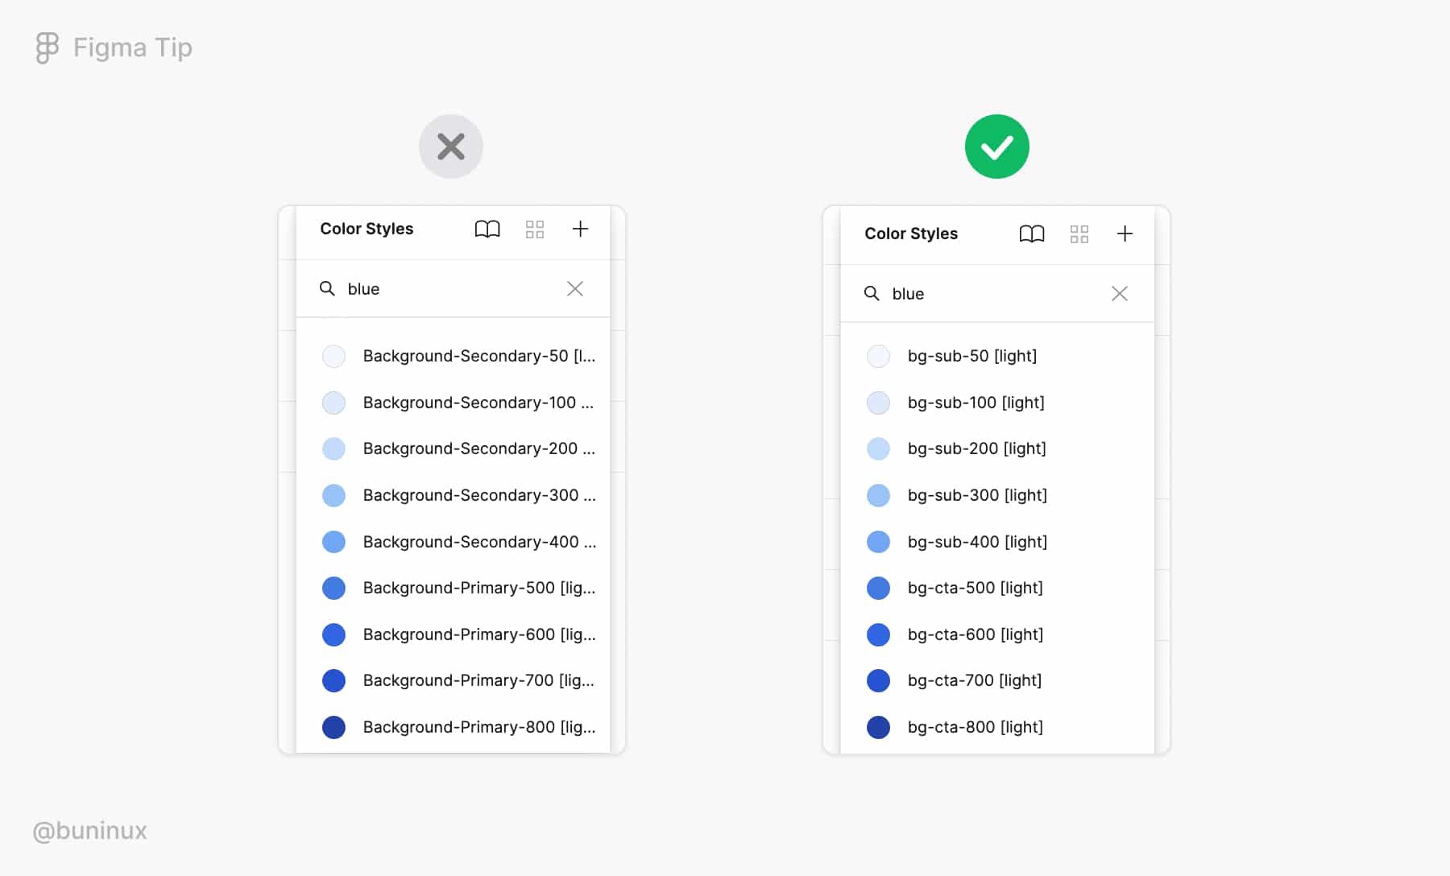This screenshot has height=876, width=1450.
Task: Select the bg-cta-800 [light] color swatch
Action: pos(878,727)
